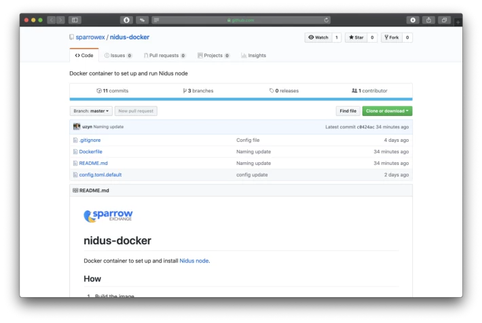Click the file icon beside .gitignore
The image size is (482, 323).
point(75,140)
